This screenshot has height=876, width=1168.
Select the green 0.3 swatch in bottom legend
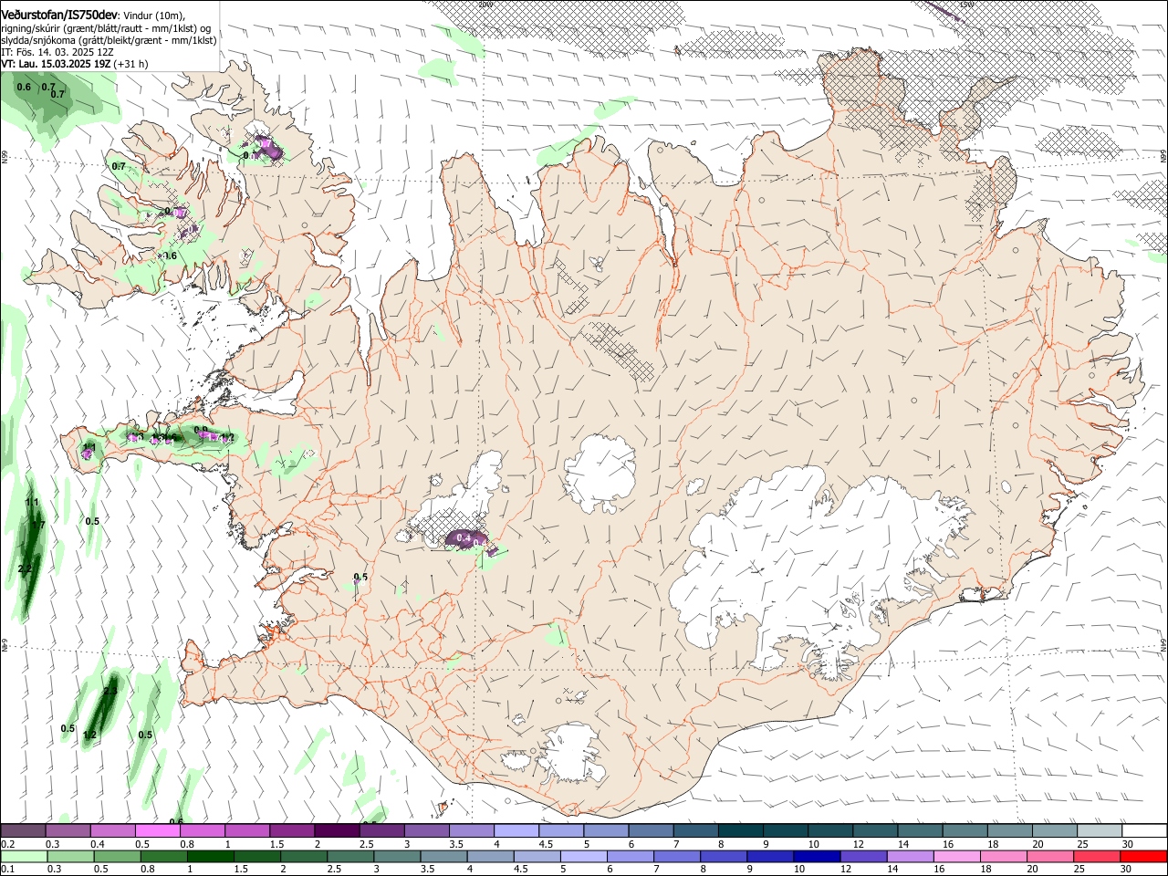[69, 856]
